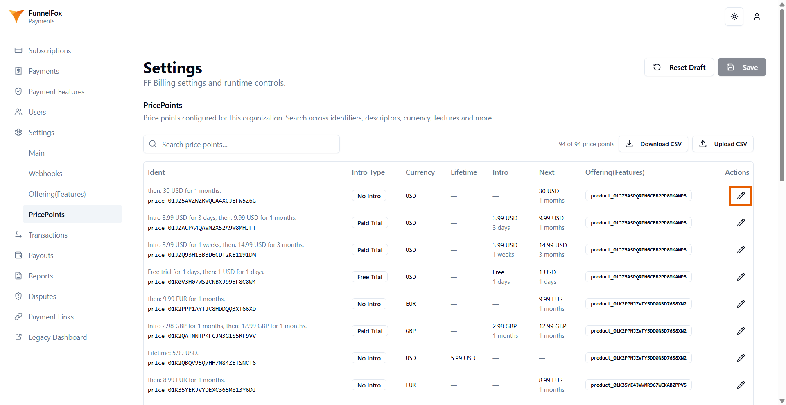786x405 pixels.
Task: Click the Reset Draft button
Action: tap(679, 67)
